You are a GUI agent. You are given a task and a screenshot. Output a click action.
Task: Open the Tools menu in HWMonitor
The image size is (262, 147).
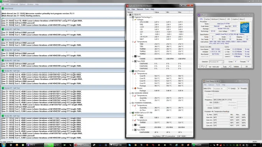(x=147, y=9)
